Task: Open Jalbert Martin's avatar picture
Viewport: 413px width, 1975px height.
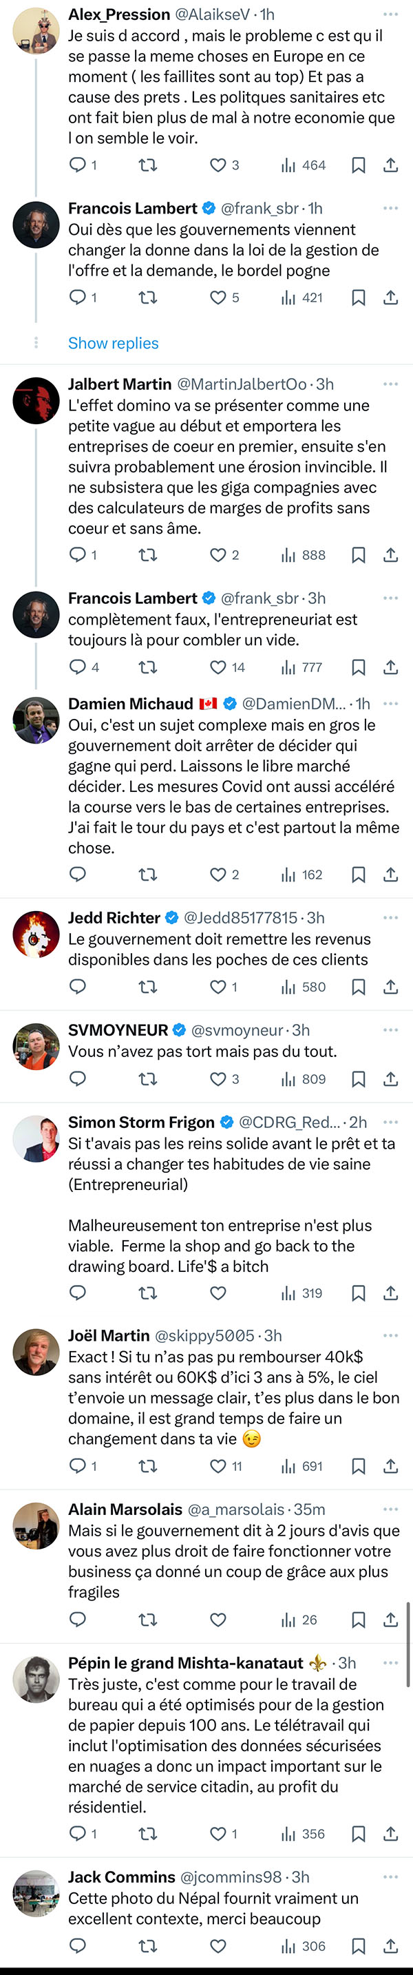Action: (x=36, y=400)
